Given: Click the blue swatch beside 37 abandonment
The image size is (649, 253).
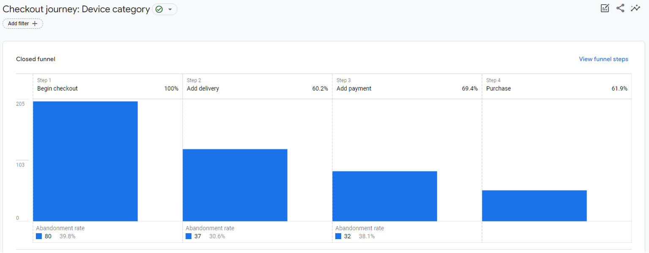Looking at the screenshot, I should 189,236.
